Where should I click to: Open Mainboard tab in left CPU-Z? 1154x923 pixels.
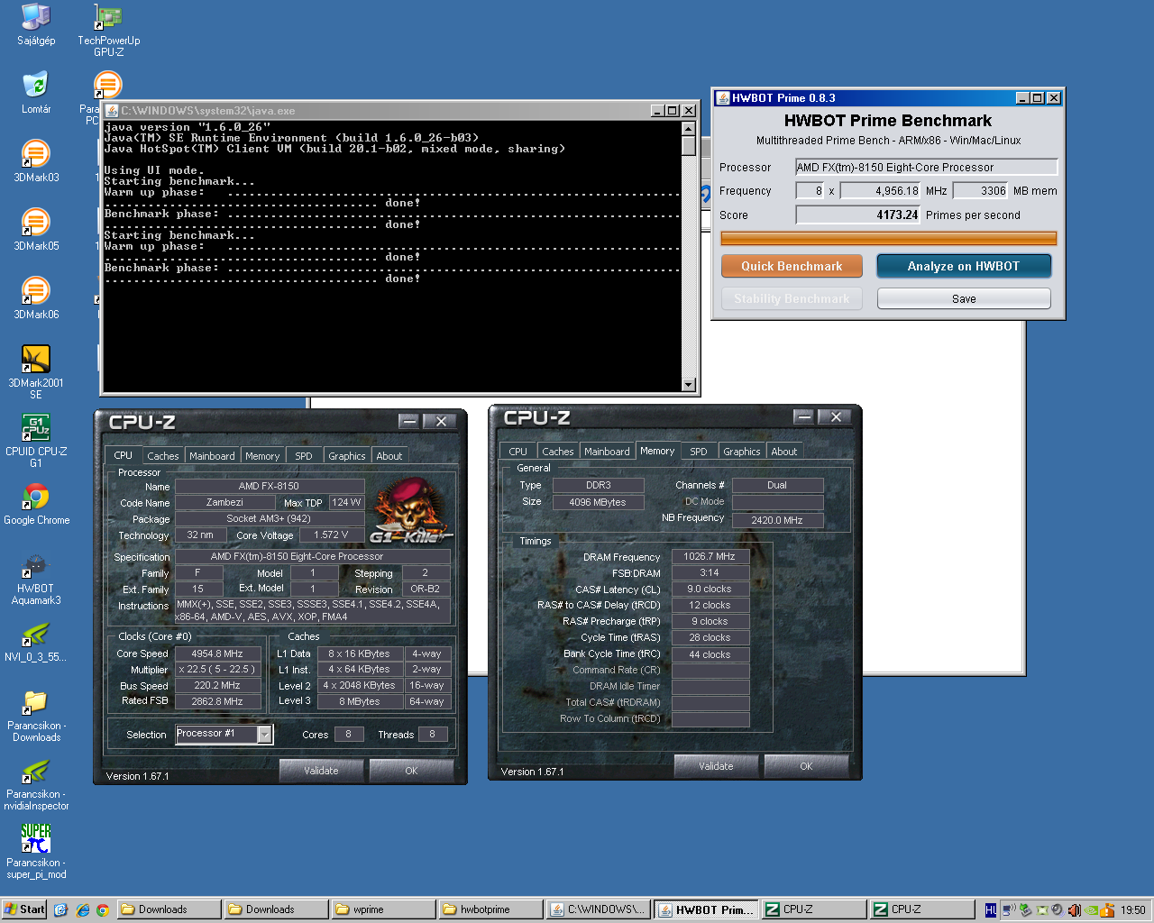click(x=212, y=456)
